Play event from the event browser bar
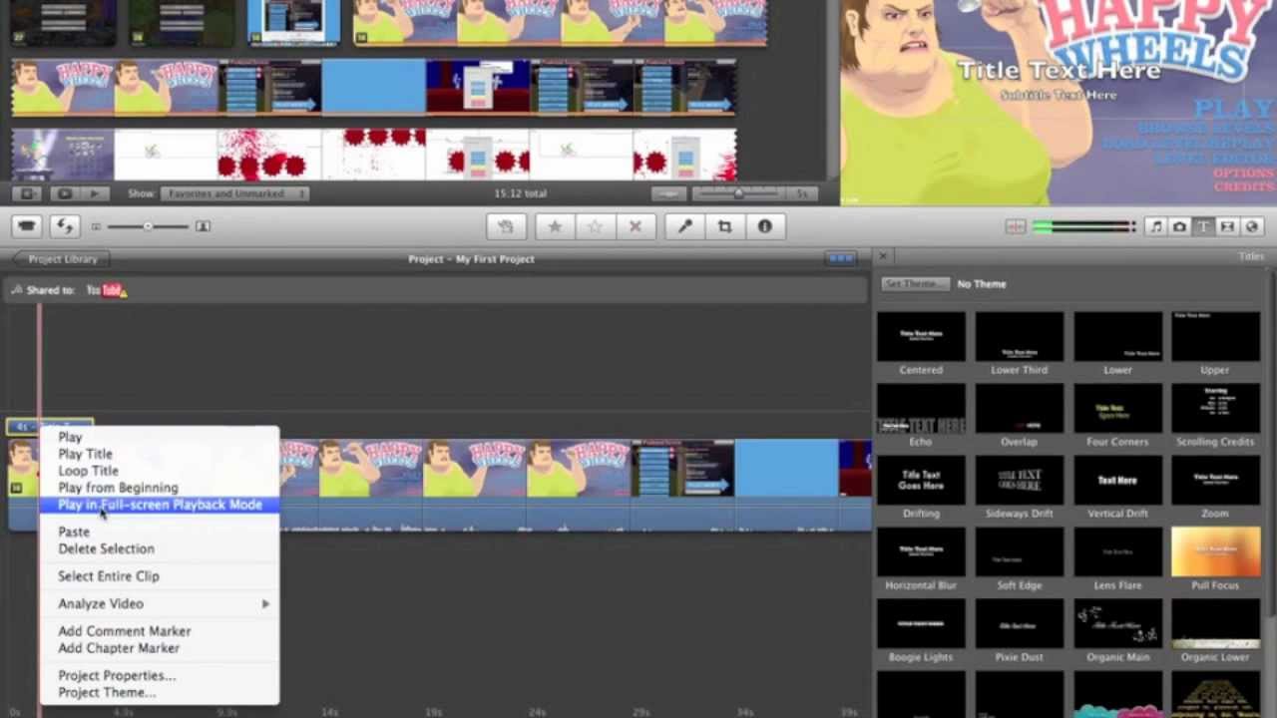This screenshot has width=1277, height=718. coord(95,193)
